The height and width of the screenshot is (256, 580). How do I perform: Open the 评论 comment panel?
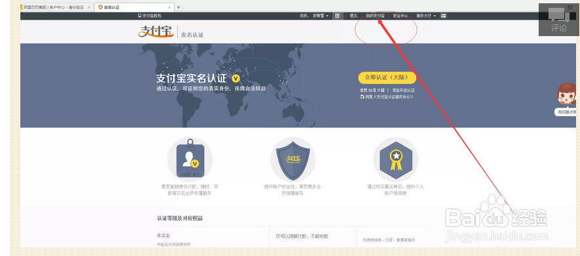pos(558,20)
